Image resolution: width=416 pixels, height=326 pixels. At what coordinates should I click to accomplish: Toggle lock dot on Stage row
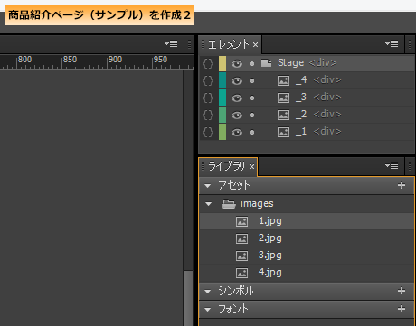(x=251, y=63)
